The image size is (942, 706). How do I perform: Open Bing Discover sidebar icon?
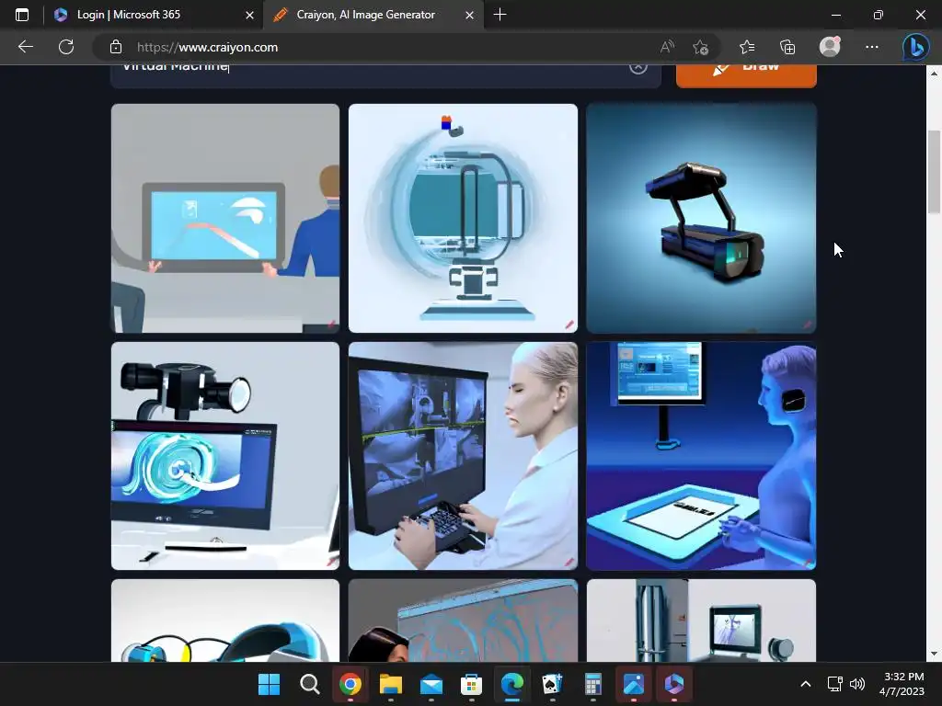[915, 48]
